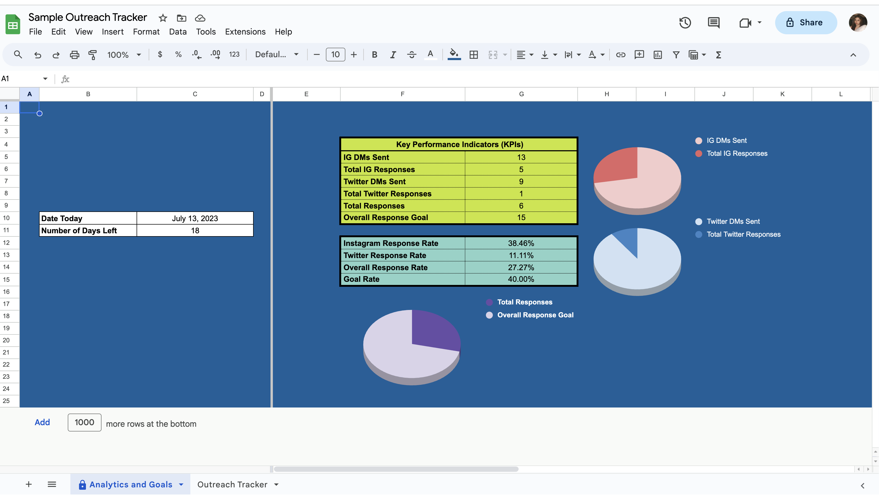Open the Data menu

178,32
